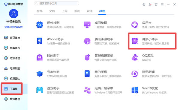Switch to the 软件 tab

pyautogui.click(x=89, y=11)
